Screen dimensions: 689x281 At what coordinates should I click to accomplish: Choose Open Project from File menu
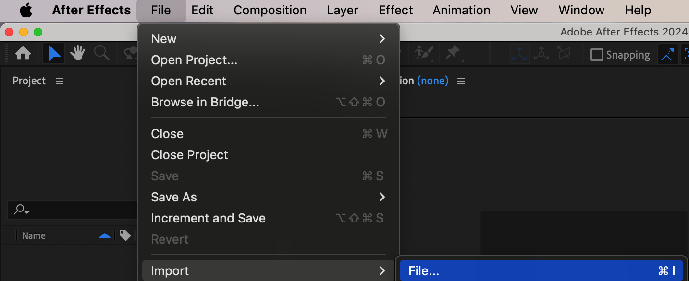click(194, 60)
